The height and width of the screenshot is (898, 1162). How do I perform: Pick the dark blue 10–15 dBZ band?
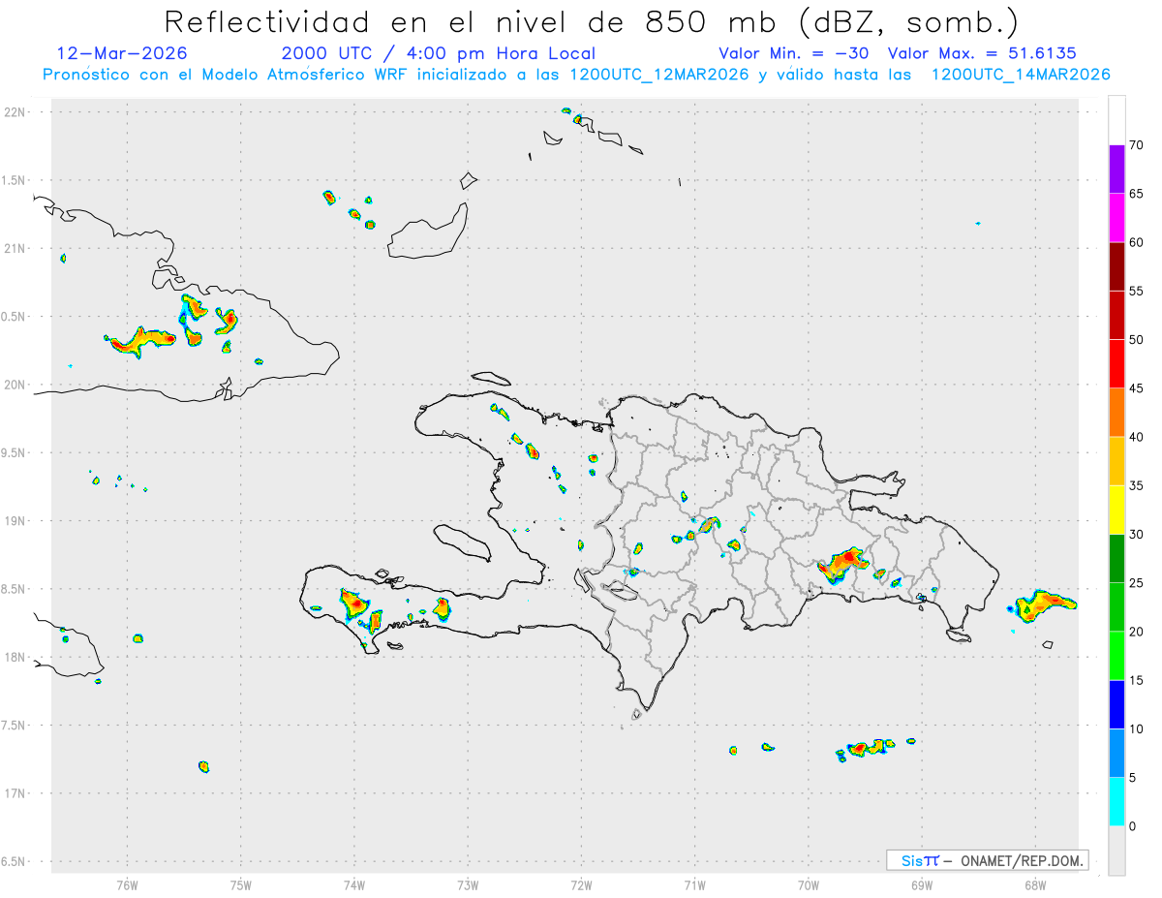click(1116, 704)
